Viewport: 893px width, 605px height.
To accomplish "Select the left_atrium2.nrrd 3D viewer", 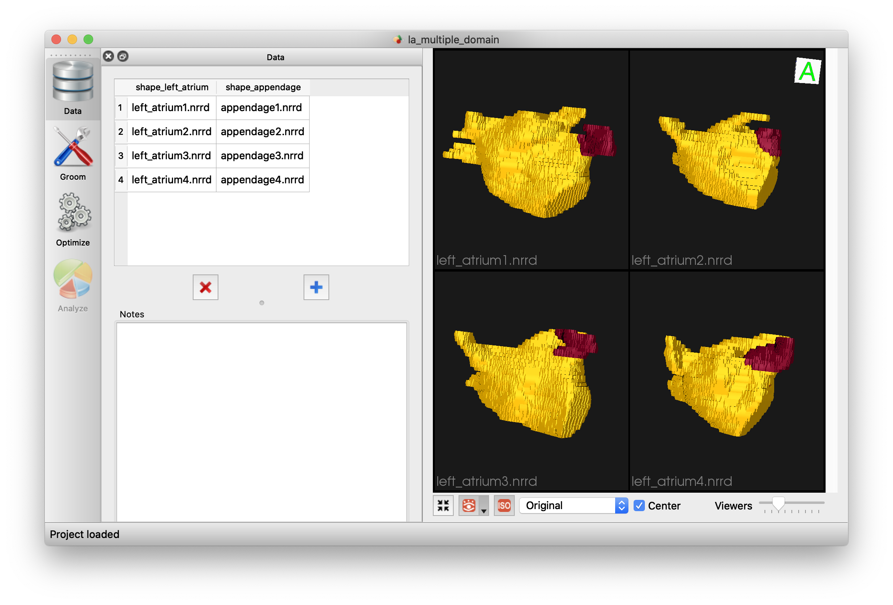I will tap(727, 159).
